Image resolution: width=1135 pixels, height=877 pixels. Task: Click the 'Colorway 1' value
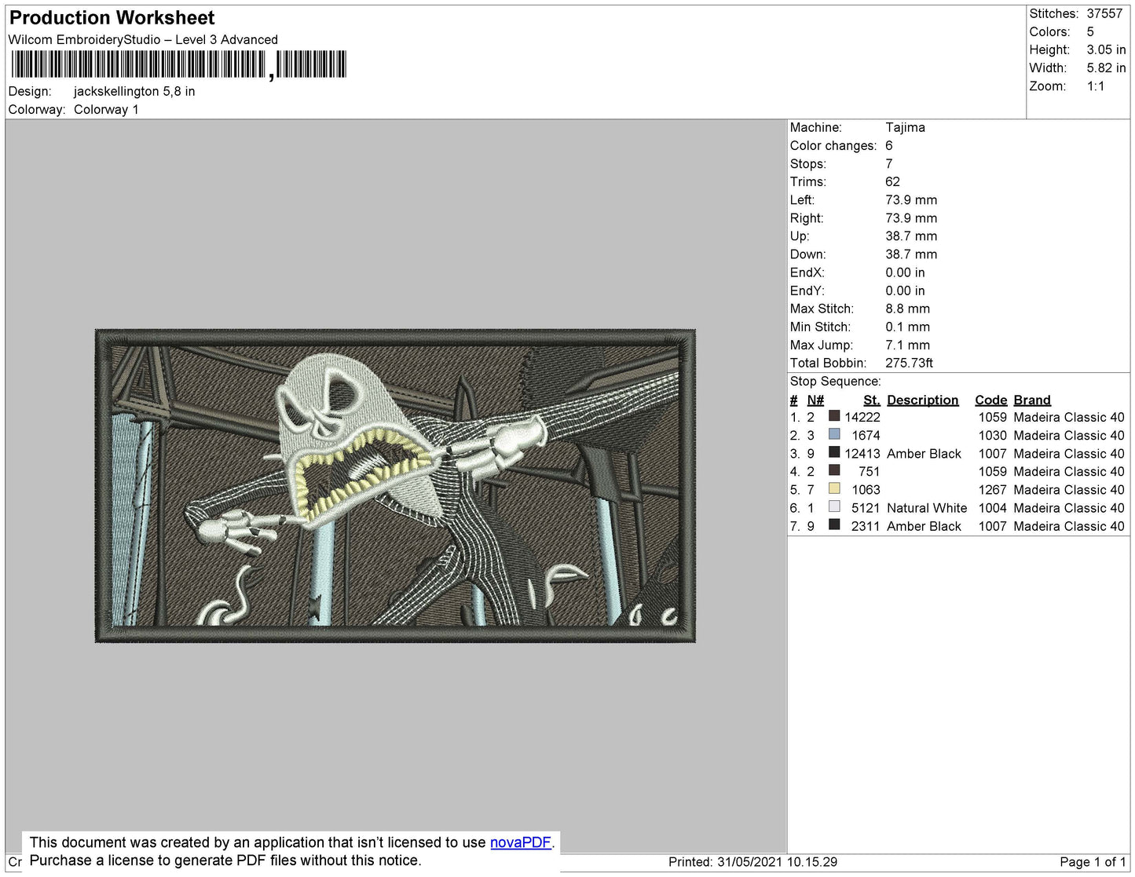pos(106,110)
